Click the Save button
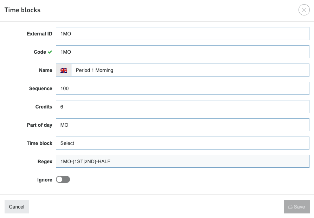This screenshot has height=218, width=314. pos(296,207)
